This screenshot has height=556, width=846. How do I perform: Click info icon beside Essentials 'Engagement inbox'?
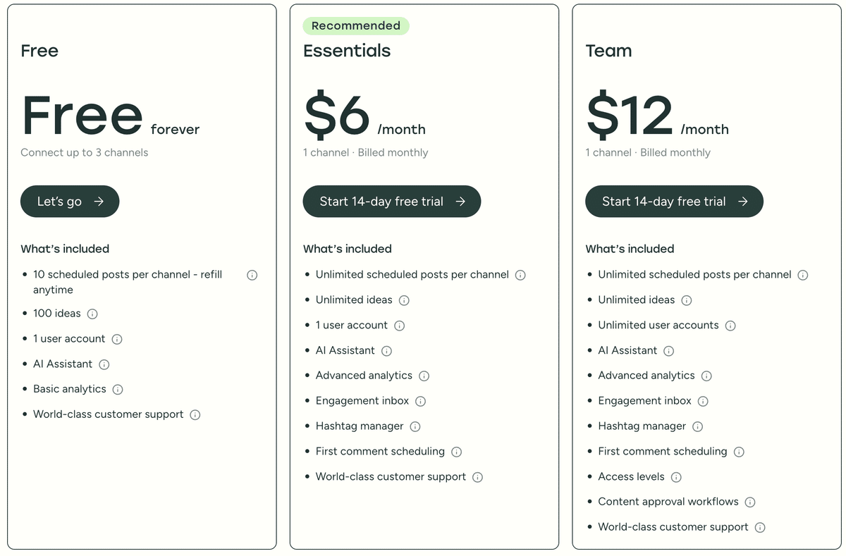click(x=421, y=401)
